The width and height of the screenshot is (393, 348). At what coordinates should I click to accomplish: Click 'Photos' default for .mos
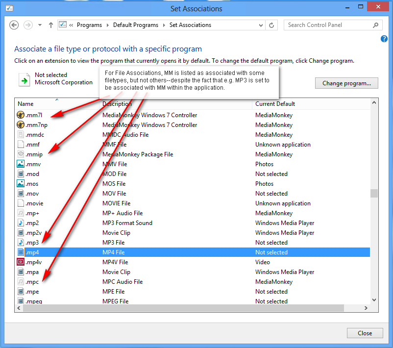click(264, 184)
